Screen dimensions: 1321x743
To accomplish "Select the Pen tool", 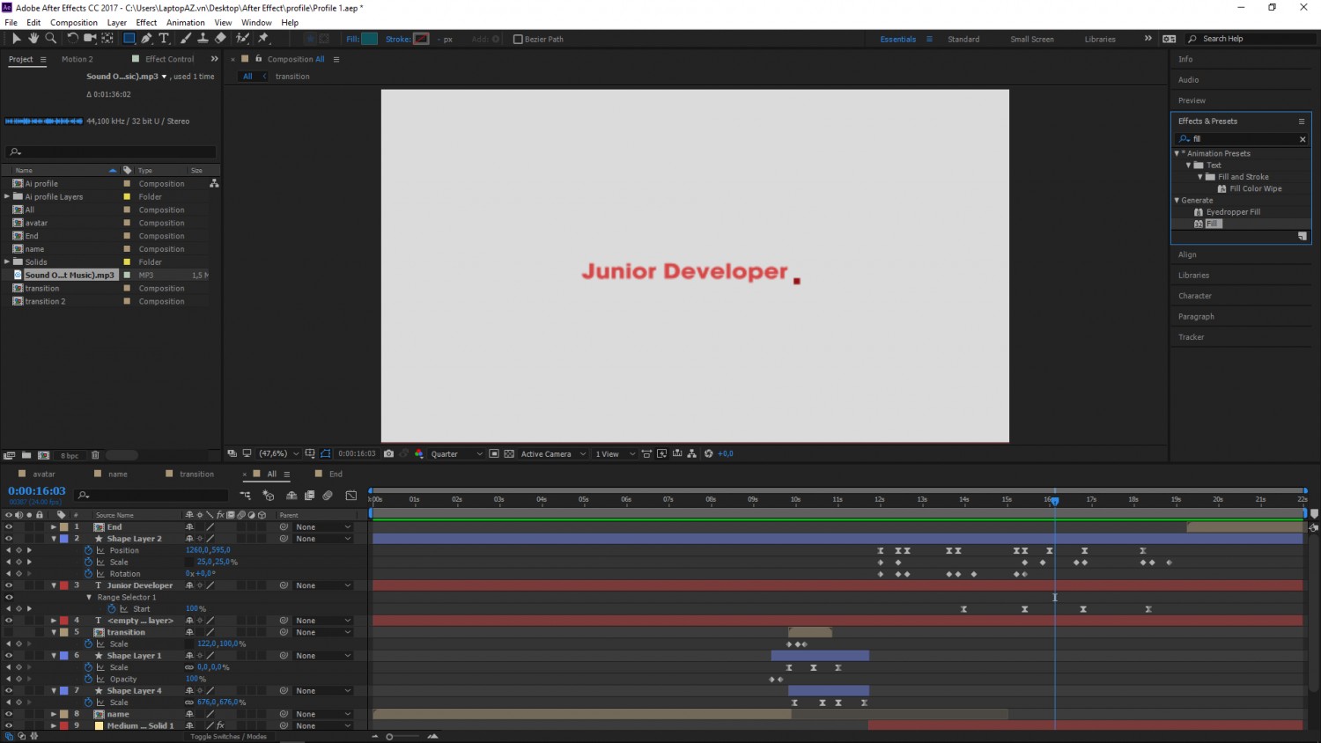I will [x=146, y=39].
